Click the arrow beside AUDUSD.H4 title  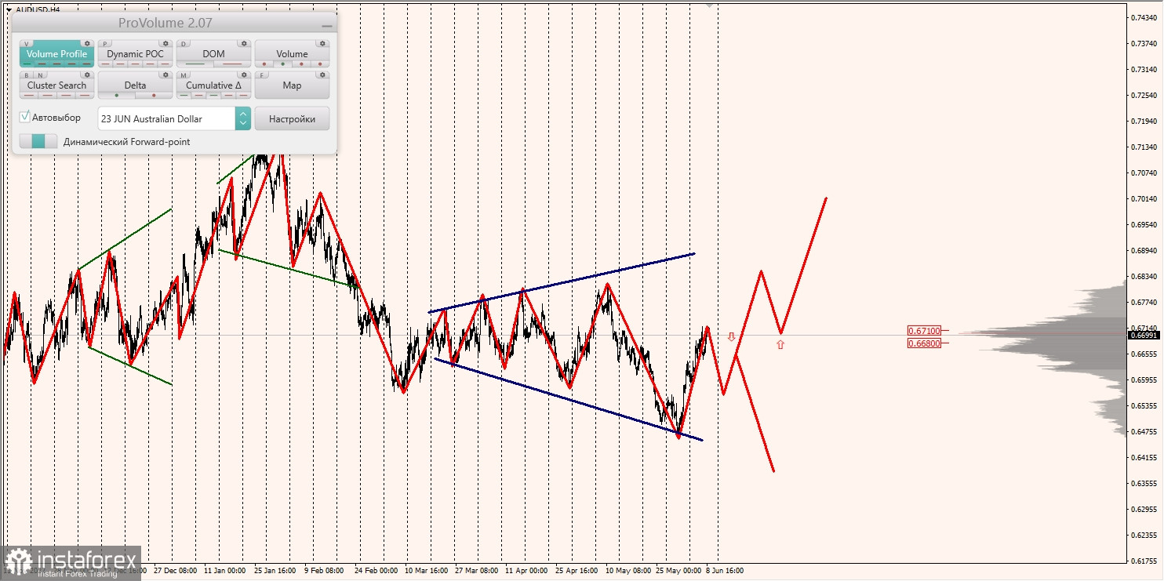click(8, 9)
